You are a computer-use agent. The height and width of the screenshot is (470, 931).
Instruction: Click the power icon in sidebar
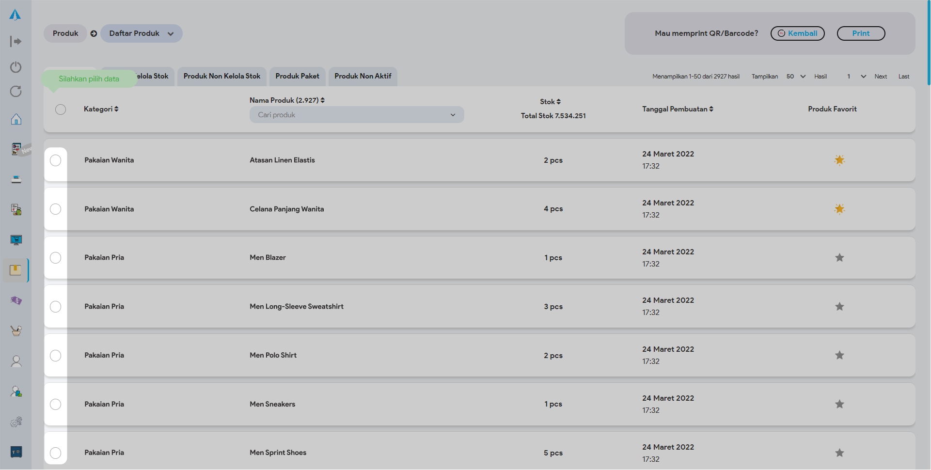[16, 67]
